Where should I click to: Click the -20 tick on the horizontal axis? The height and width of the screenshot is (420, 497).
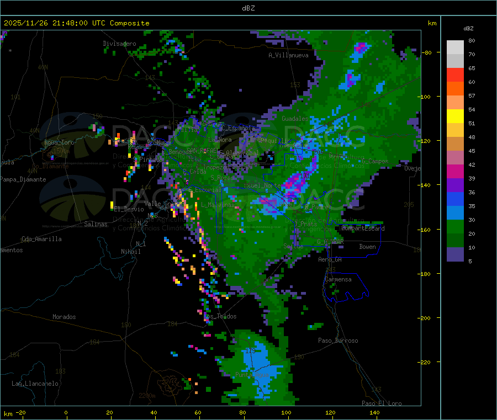(20, 412)
